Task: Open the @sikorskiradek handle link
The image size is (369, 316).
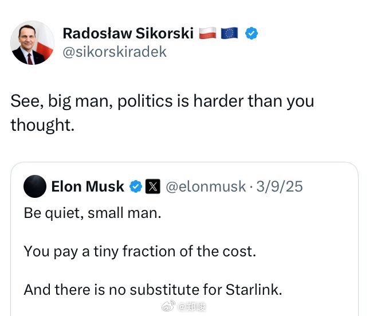Action: click(x=114, y=52)
